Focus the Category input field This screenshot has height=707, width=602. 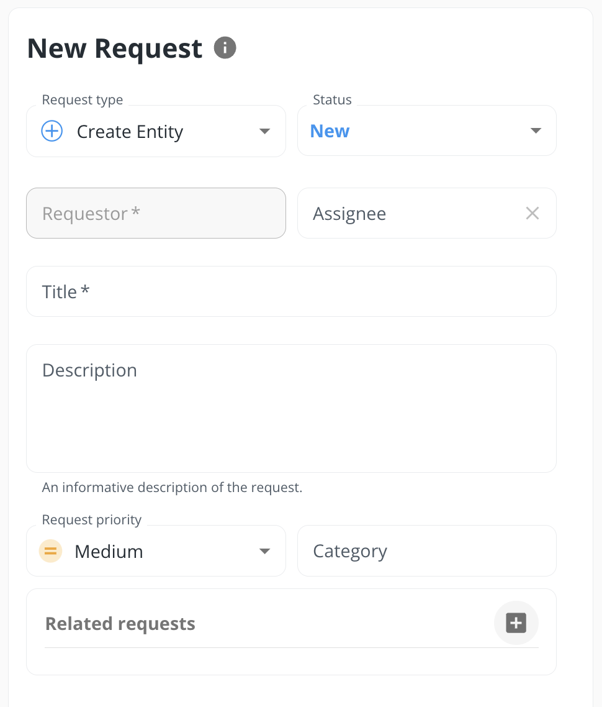pos(426,551)
